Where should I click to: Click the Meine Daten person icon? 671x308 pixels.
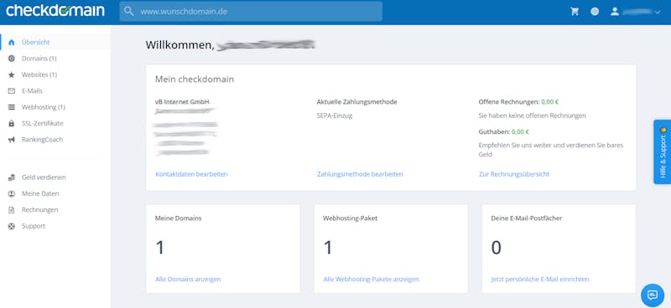pyautogui.click(x=12, y=193)
